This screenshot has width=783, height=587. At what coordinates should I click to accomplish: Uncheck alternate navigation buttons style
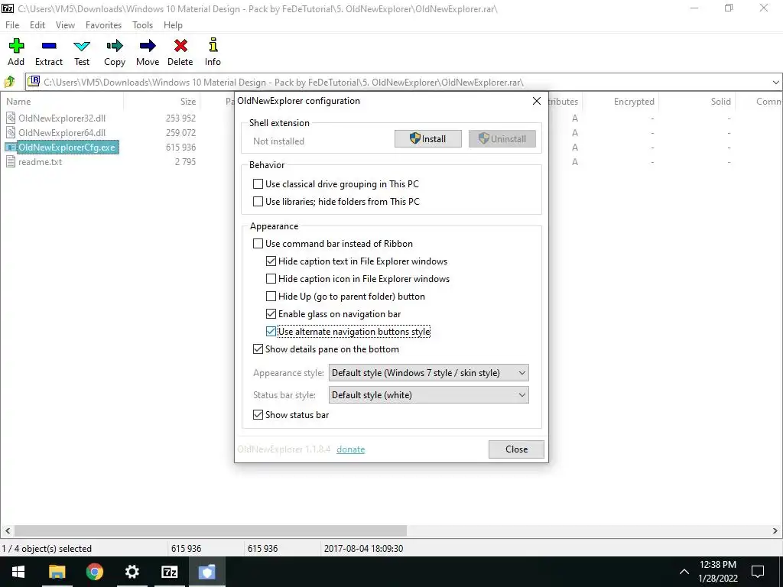pyautogui.click(x=271, y=332)
